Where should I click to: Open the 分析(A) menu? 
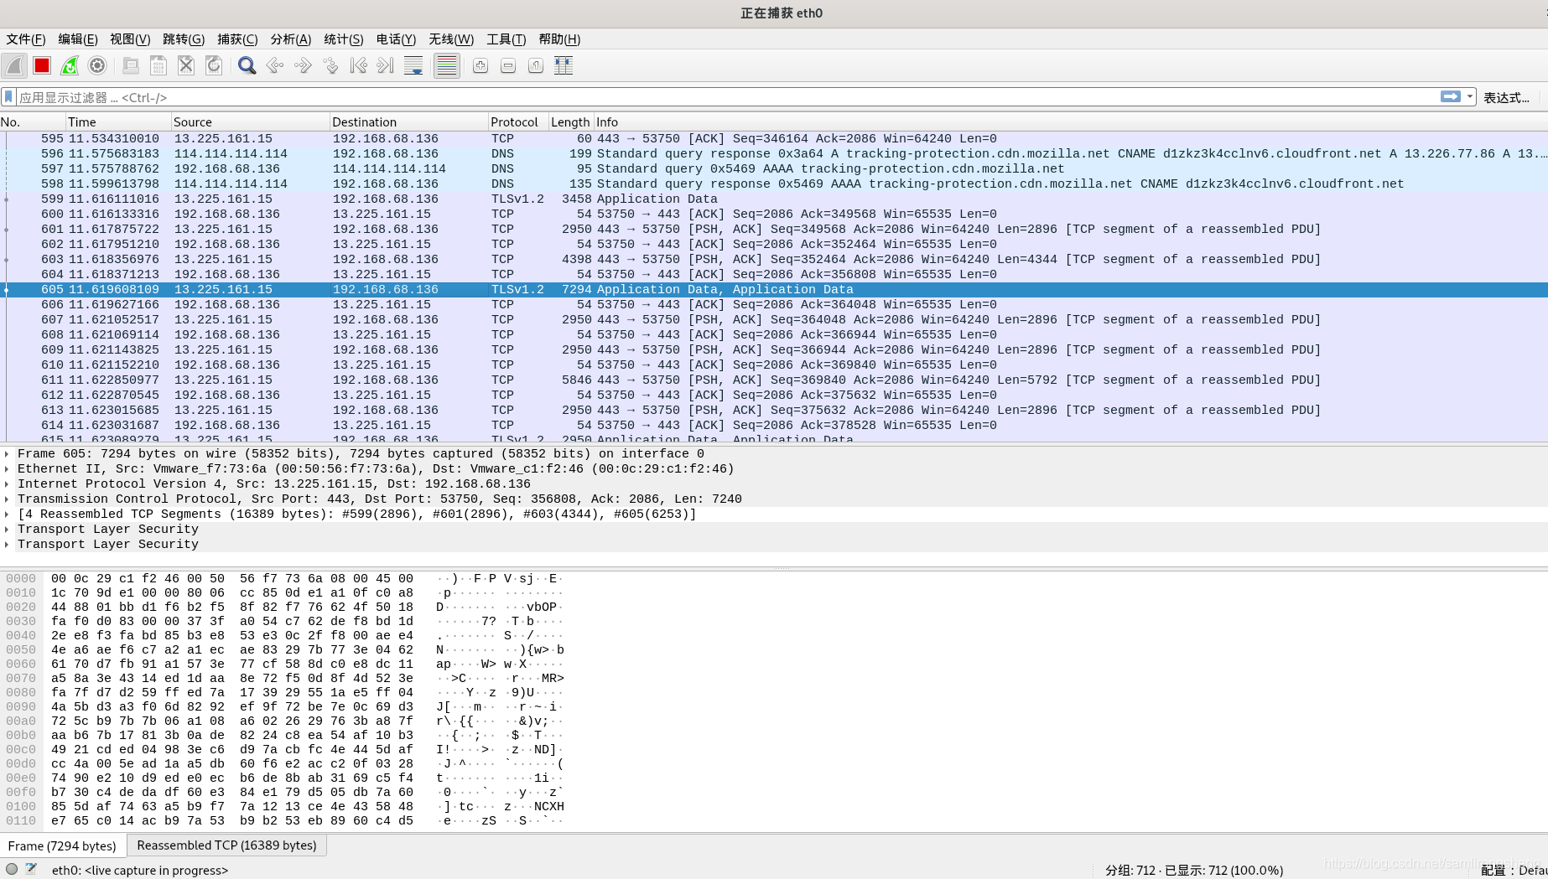pyautogui.click(x=291, y=39)
